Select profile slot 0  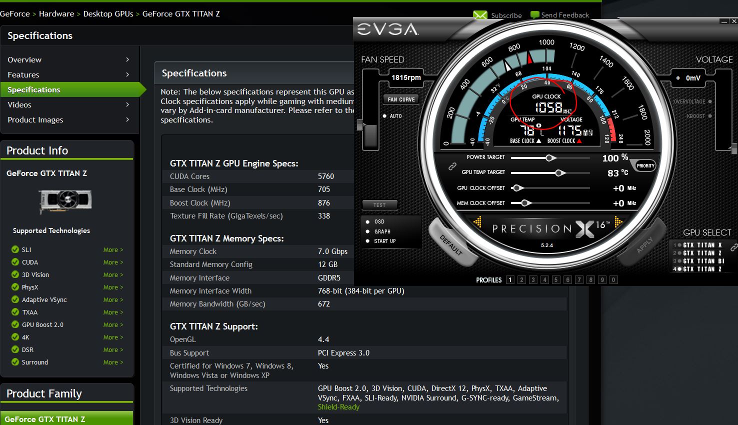(613, 280)
